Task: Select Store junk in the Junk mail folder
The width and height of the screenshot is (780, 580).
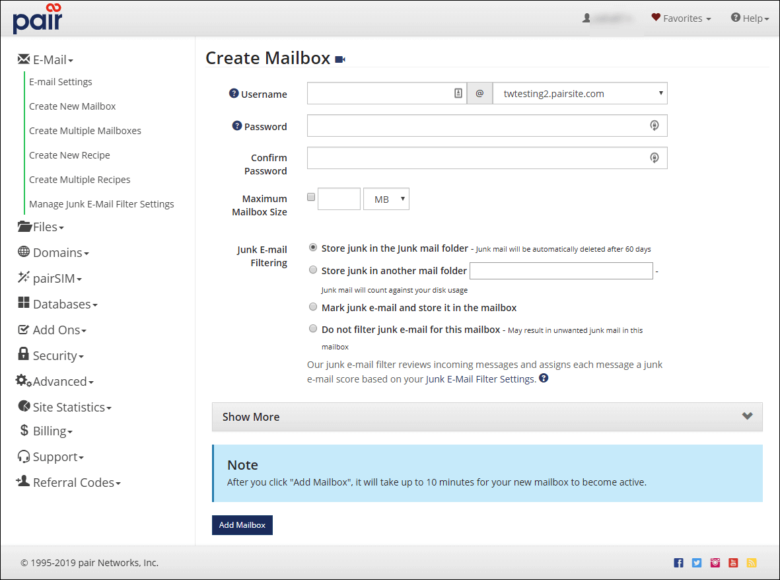Action: coord(313,247)
